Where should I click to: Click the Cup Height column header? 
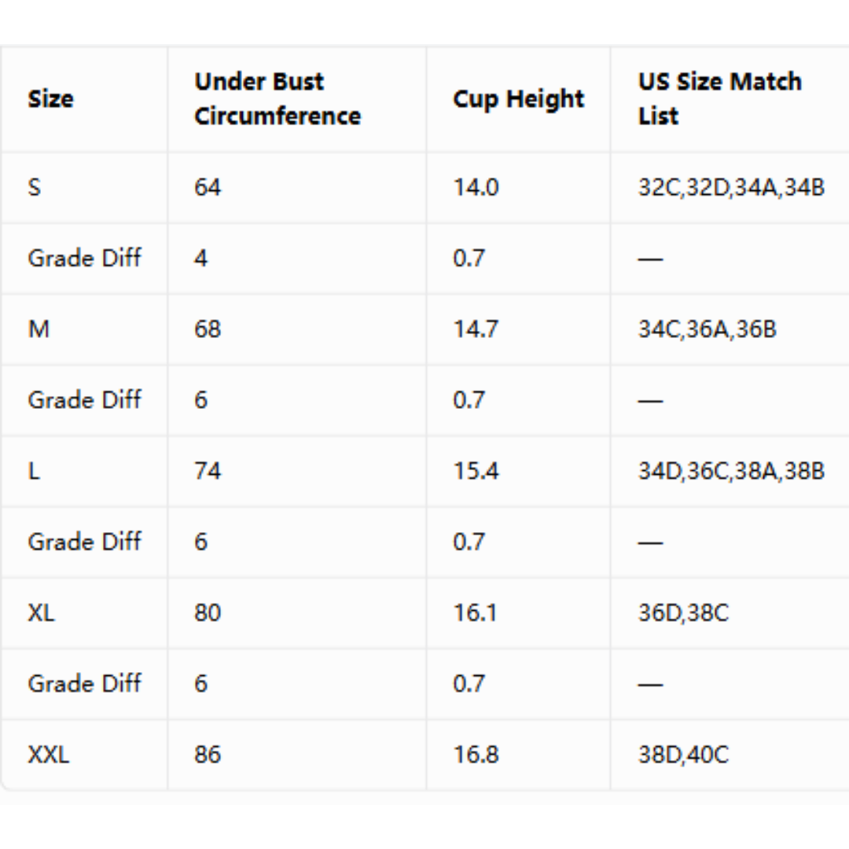click(x=519, y=100)
